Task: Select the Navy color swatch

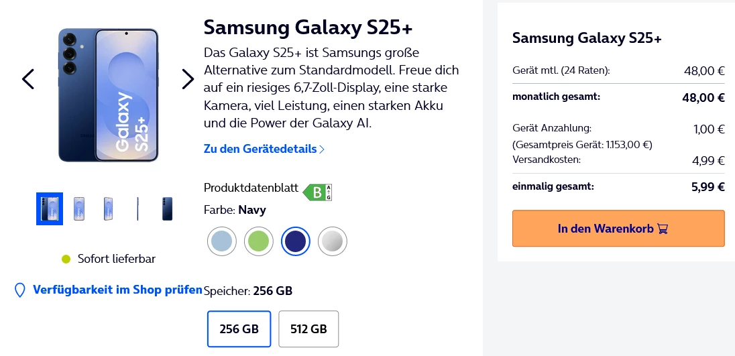Action: [294, 241]
